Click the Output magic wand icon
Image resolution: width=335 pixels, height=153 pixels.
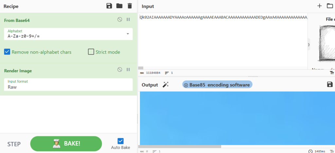point(166,85)
